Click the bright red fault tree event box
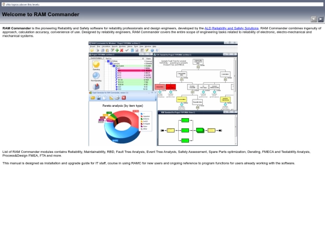Image resolution: width=325 pixels, height=243 pixels. (171, 87)
